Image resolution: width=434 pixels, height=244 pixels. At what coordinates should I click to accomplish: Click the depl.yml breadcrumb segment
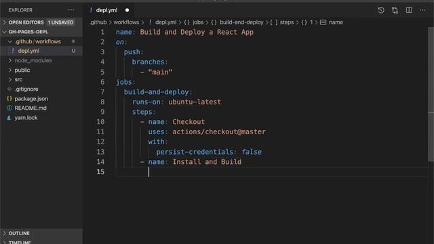pyautogui.click(x=165, y=22)
